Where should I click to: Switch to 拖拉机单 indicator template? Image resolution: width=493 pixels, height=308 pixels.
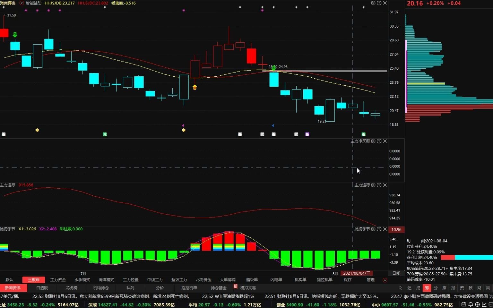(x=324, y=280)
